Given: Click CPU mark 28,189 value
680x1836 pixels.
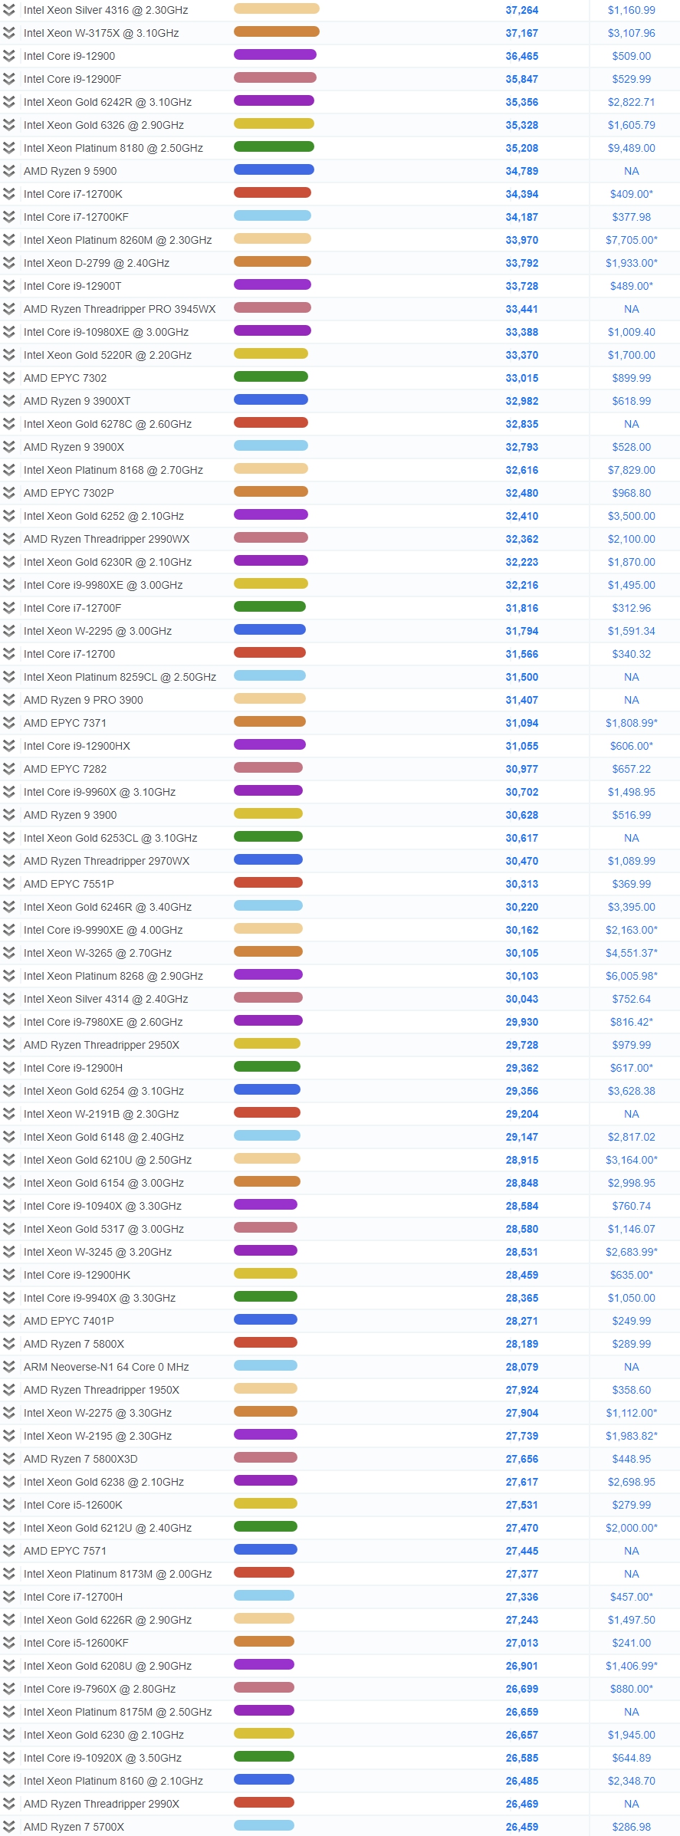Looking at the screenshot, I should 521,1344.
